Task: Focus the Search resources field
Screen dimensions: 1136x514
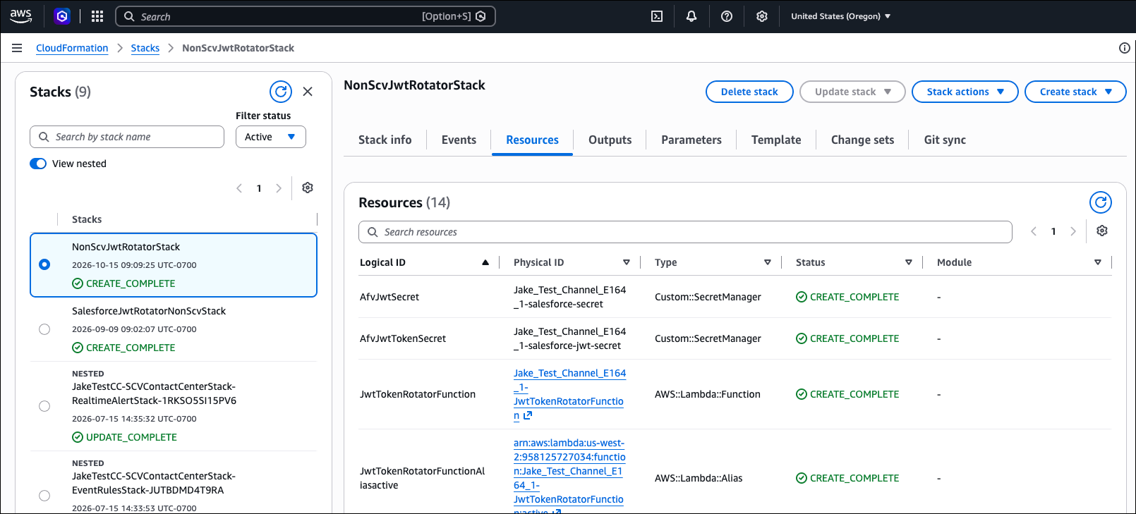Action: coord(685,232)
